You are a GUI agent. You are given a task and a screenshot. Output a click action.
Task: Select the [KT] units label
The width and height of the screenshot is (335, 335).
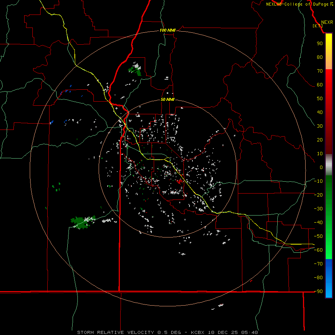coord(318,26)
